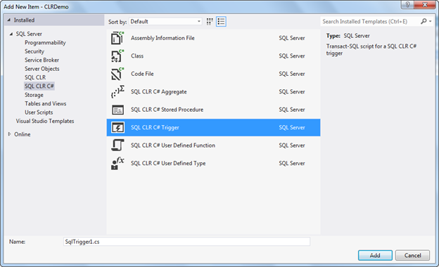The width and height of the screenshot is (439, 267).
Task: Switch to small icons grid view
Action: 210,22
